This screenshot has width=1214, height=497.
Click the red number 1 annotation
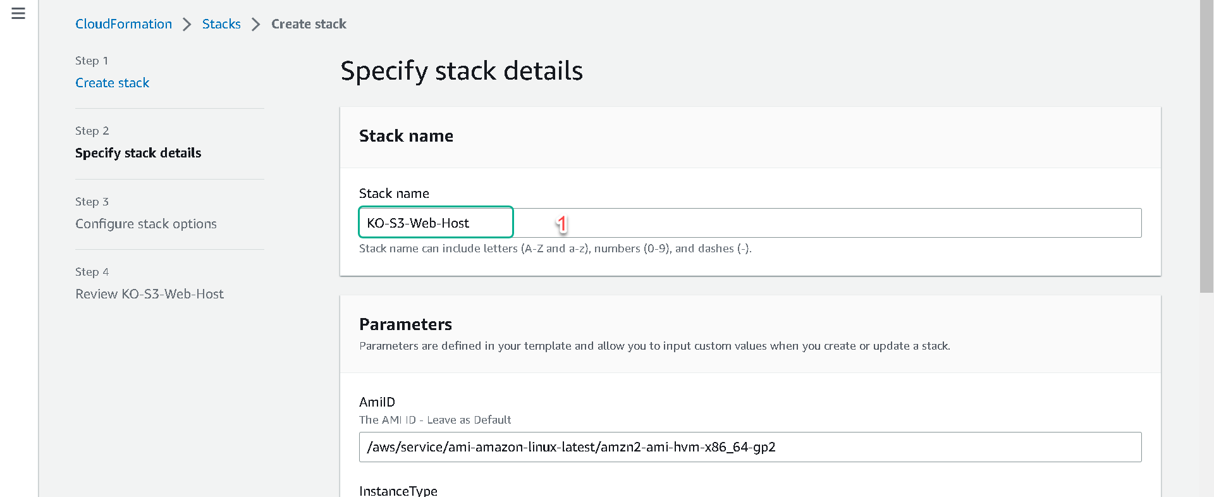coord(561,223)
